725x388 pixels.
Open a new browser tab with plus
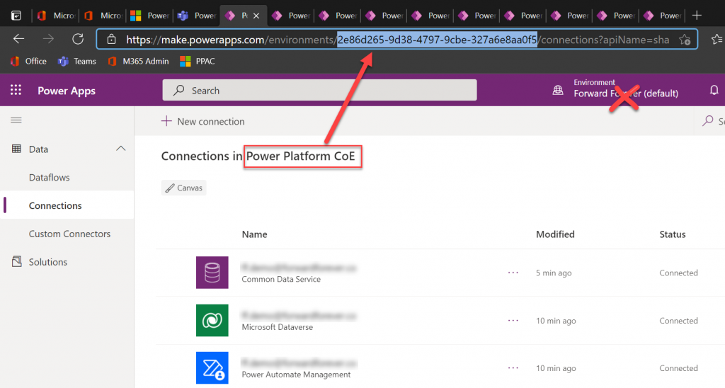tap(697, 16)
